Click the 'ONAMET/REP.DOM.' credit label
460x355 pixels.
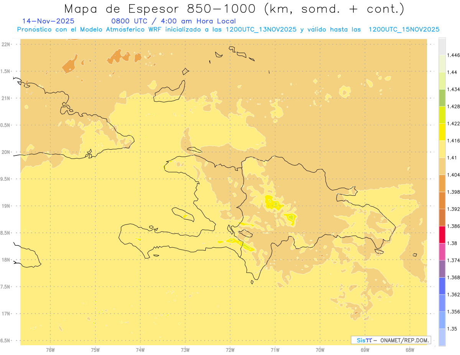click(x=404, y=340)
